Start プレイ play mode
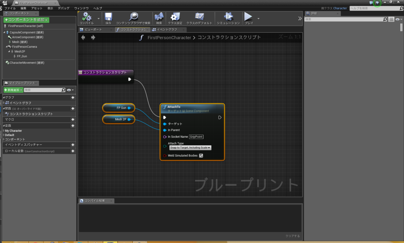Screen dimensions: 404x243 (249, 18)
